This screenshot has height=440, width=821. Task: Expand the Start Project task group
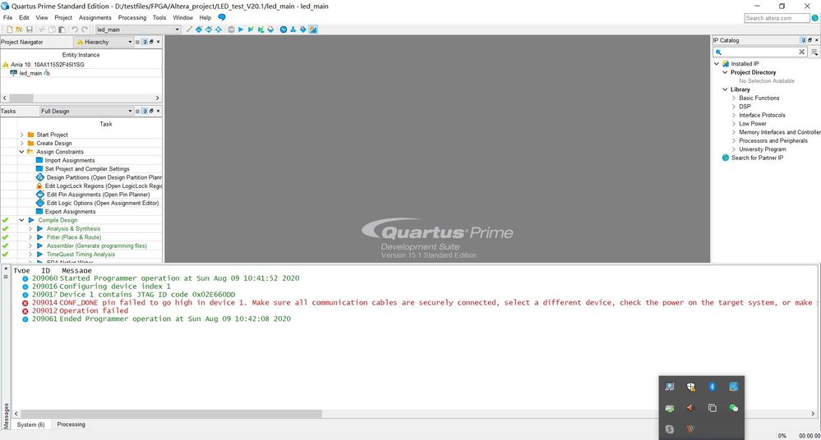coord(21,135)
